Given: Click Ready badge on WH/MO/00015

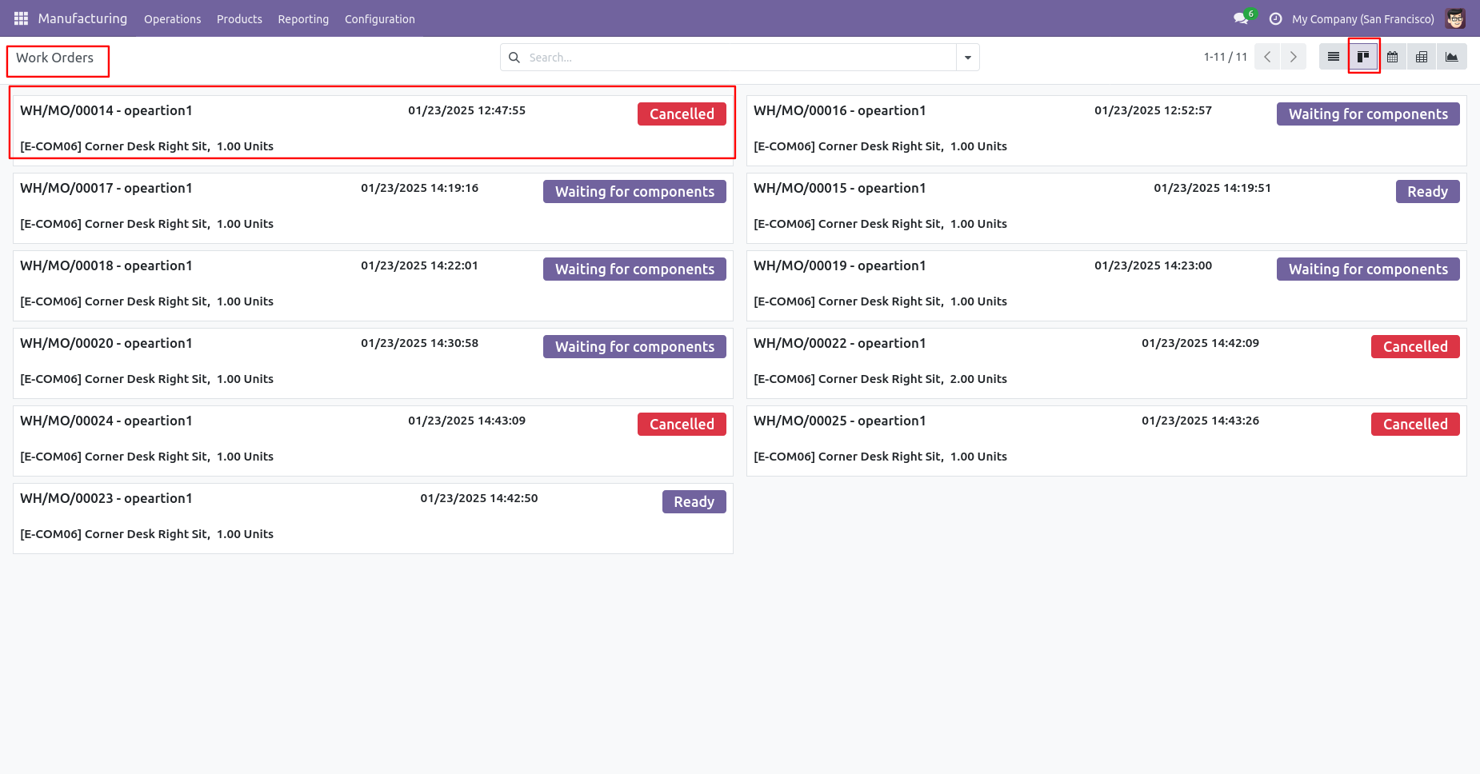Looking at the screenshot, I should (x=1427, y=191).
